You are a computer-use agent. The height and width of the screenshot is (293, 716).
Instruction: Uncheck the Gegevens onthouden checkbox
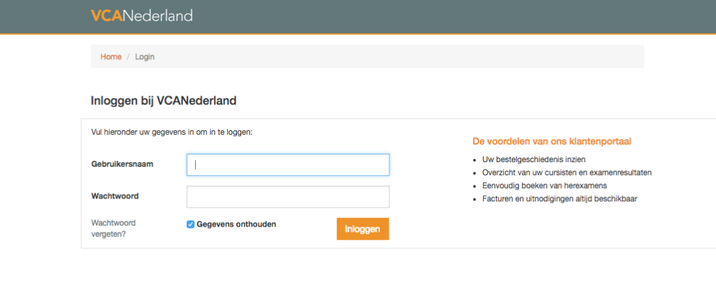191,225
